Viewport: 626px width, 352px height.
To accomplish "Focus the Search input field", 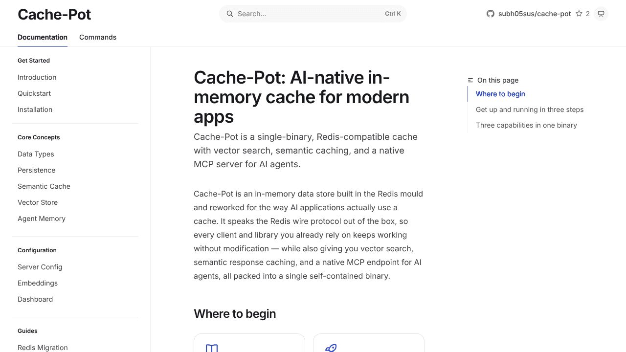I will click(x=313, y=14).
